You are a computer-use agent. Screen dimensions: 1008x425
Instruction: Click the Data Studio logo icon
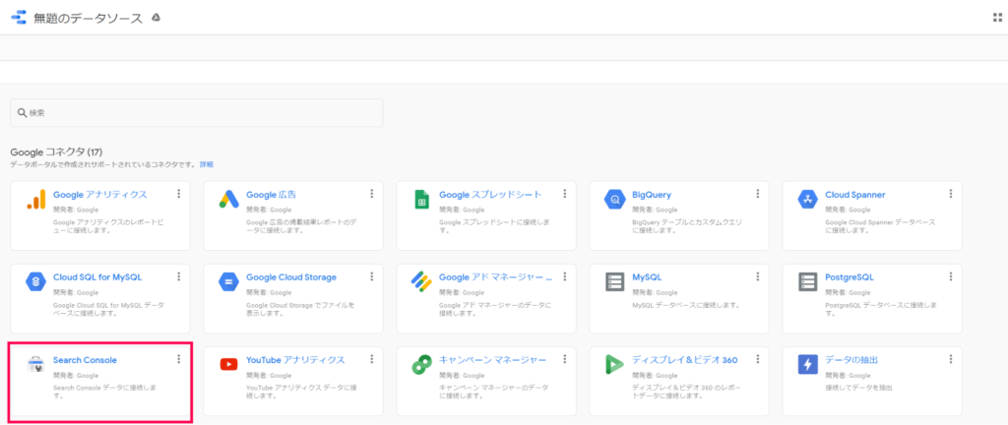pyautogui.click(x=19, y=18)
